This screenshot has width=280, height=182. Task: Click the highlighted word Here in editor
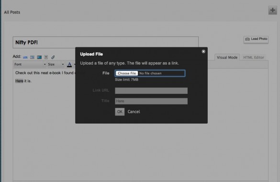19,81
